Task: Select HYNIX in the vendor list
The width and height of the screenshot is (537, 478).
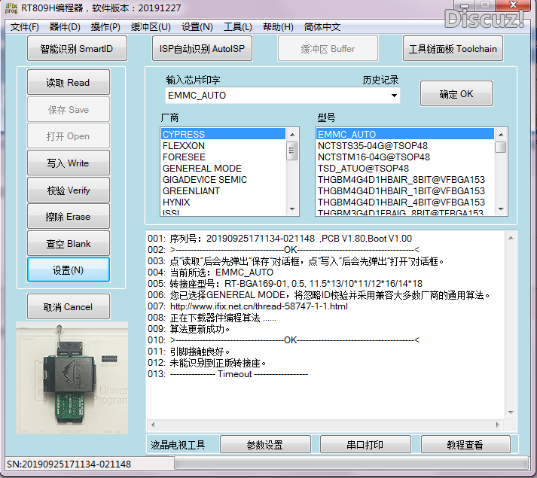Action: 223,202
